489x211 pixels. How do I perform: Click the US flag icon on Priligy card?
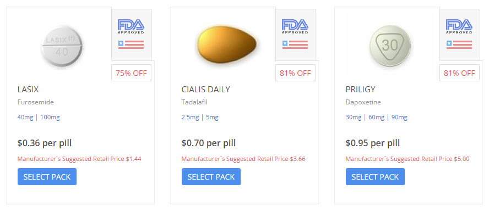click(459, 45)
